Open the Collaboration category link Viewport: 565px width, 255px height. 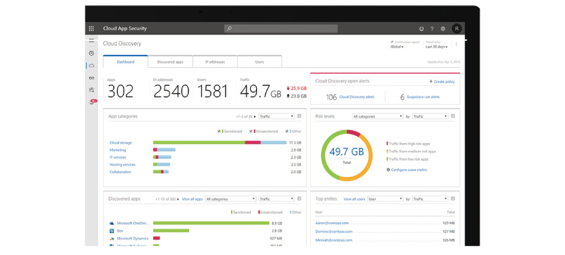coord(120,172)
